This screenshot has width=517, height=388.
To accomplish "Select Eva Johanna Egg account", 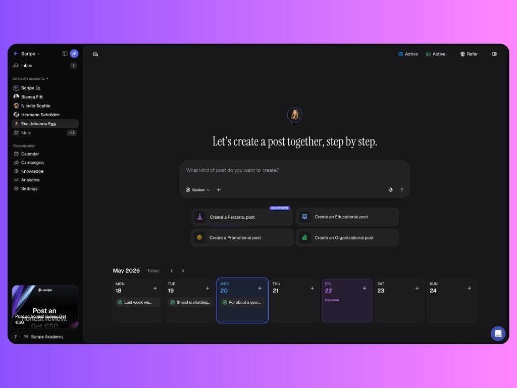I will (x=45, y=124).
